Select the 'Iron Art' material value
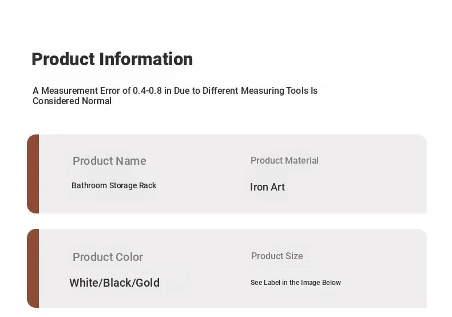The image size is (452, 317). point(267,187)
